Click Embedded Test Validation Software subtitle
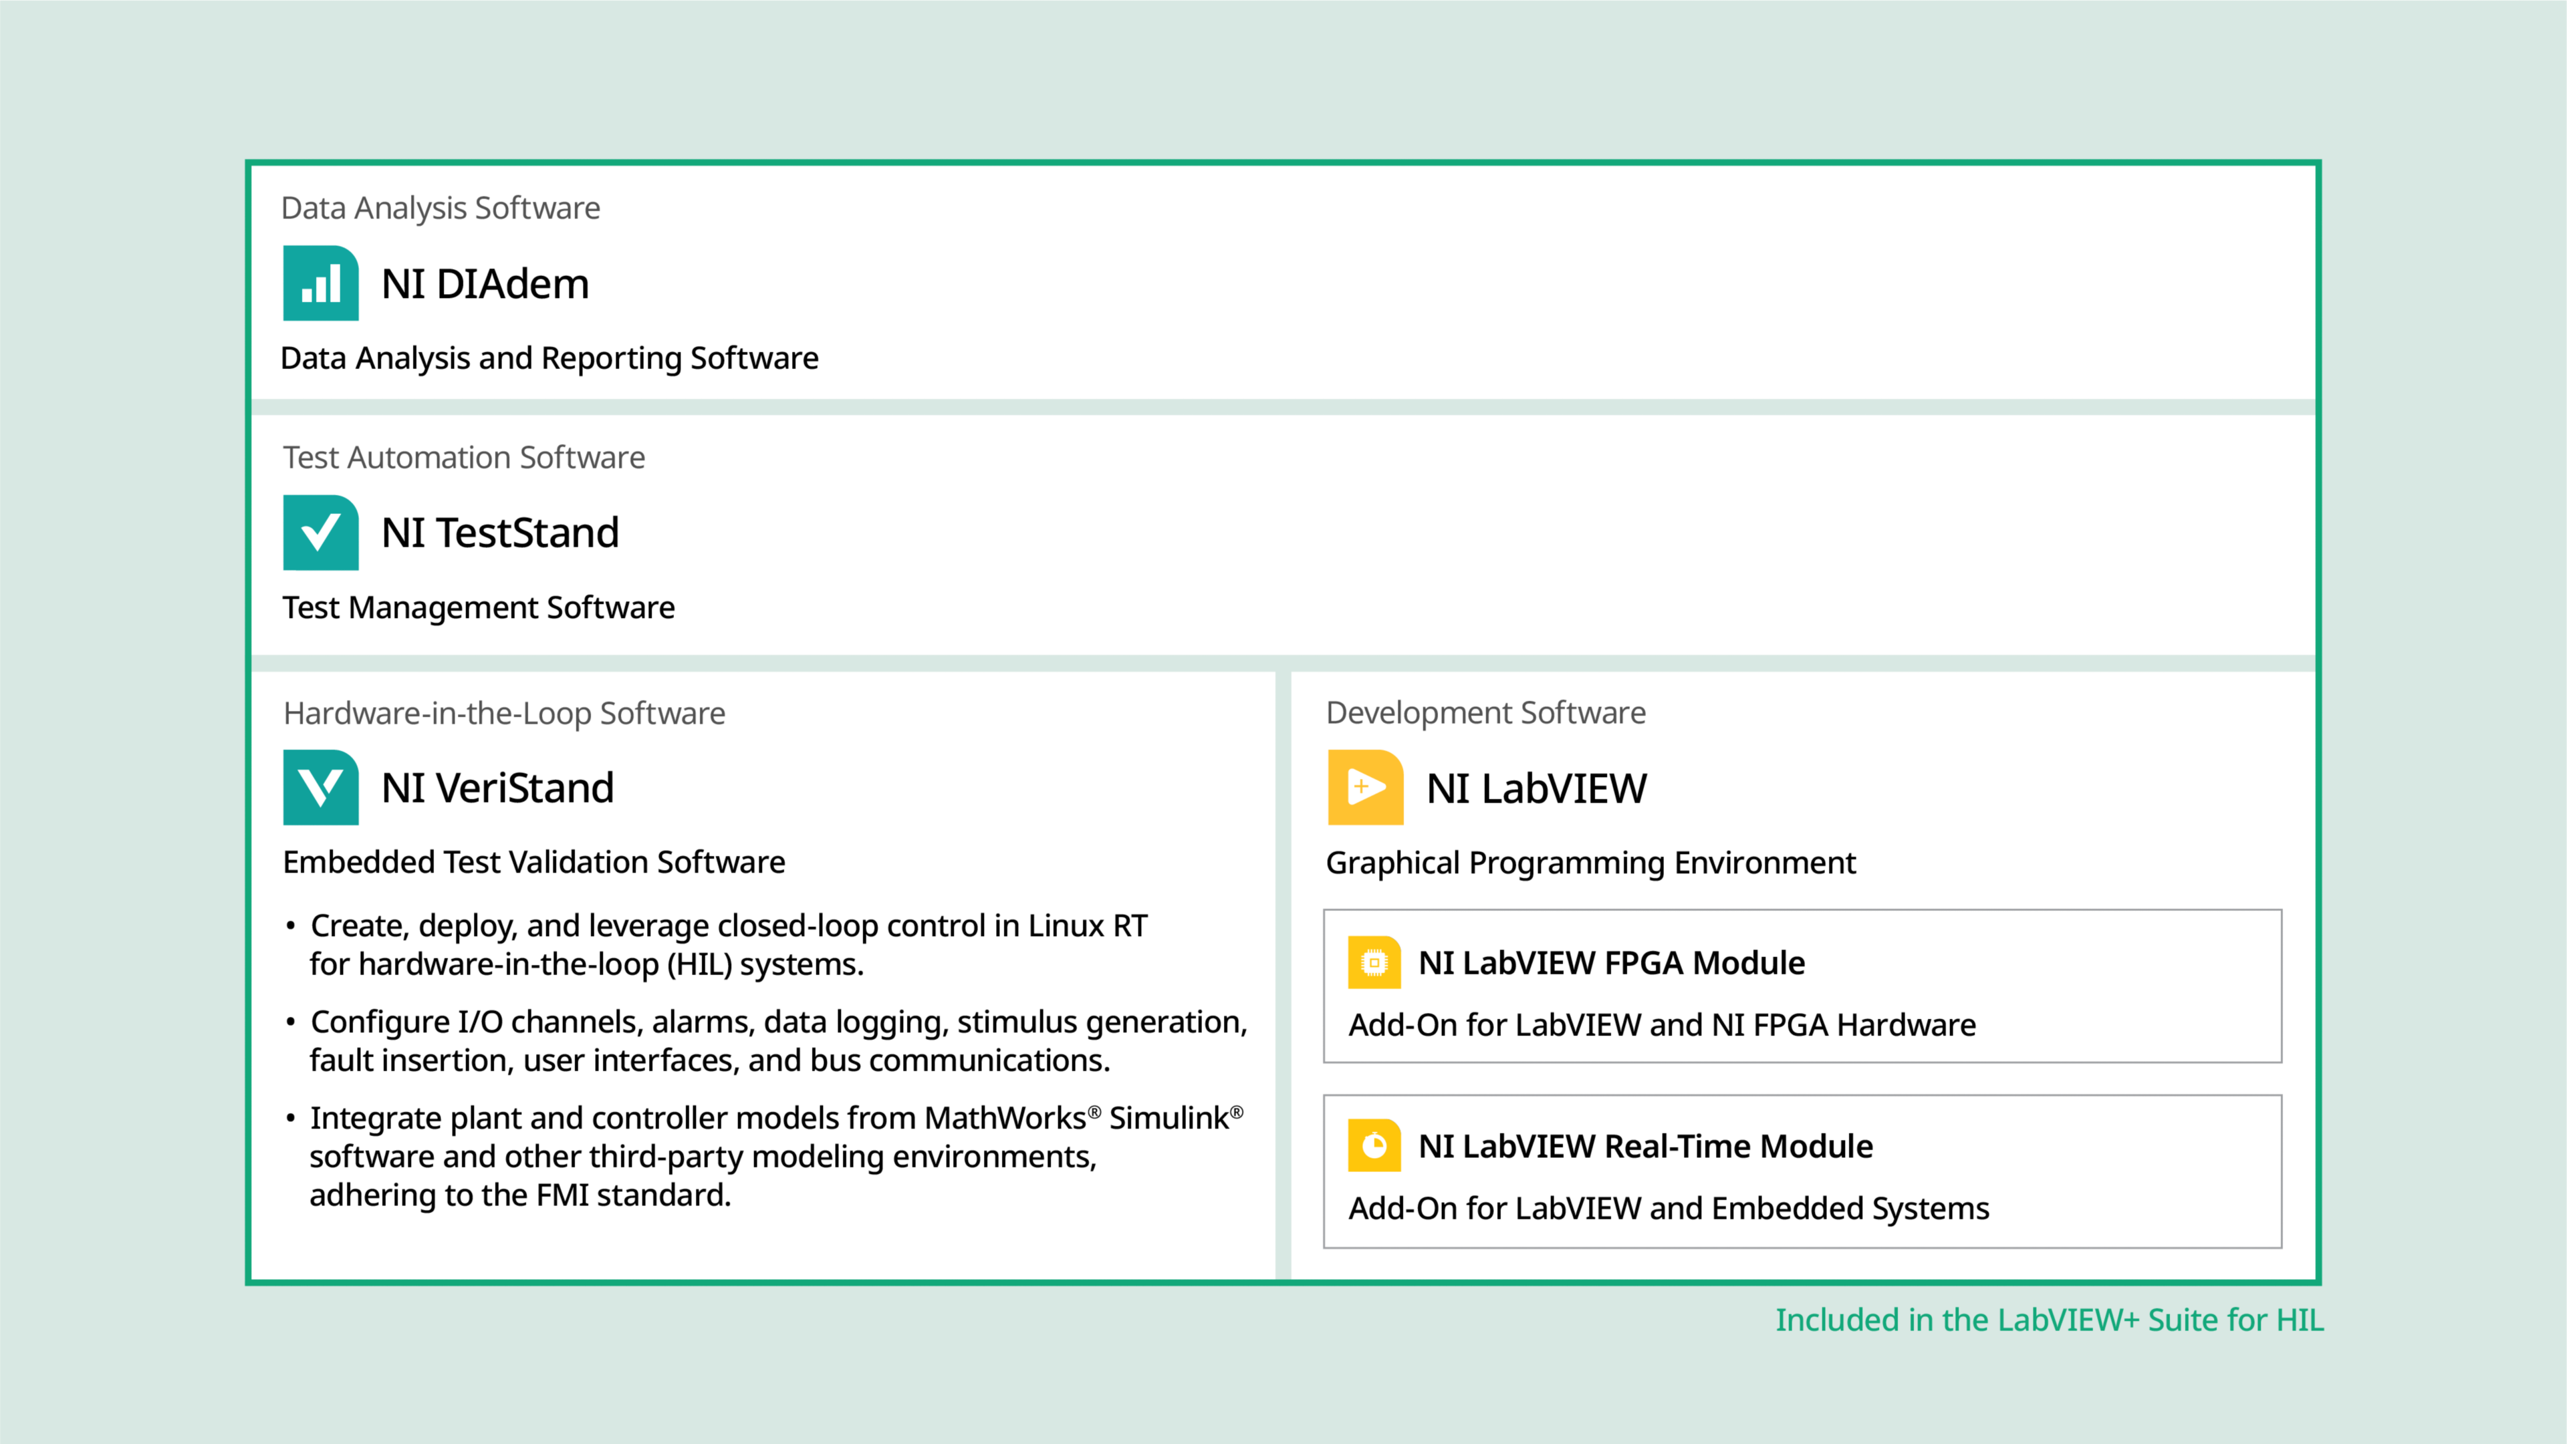 tap(533, 861)
